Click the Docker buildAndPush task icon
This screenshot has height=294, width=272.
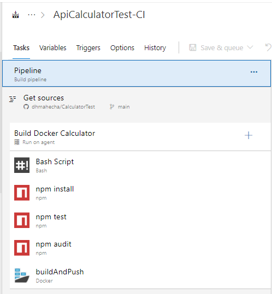22,275
